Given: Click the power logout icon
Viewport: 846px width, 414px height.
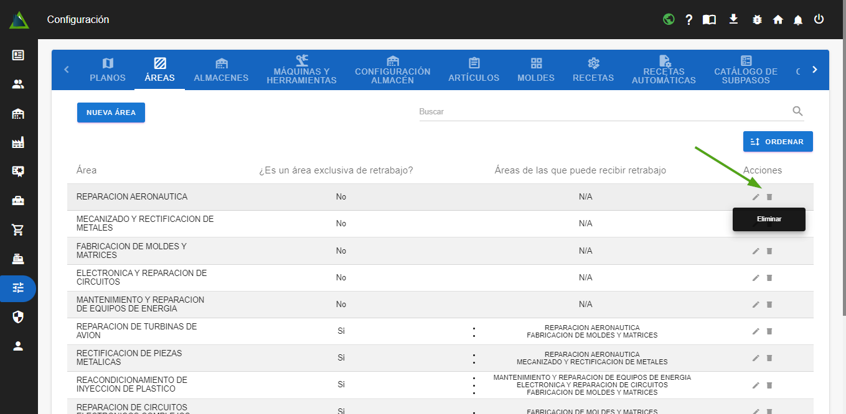Looking at the screenshot, I should tap(819, 19).
